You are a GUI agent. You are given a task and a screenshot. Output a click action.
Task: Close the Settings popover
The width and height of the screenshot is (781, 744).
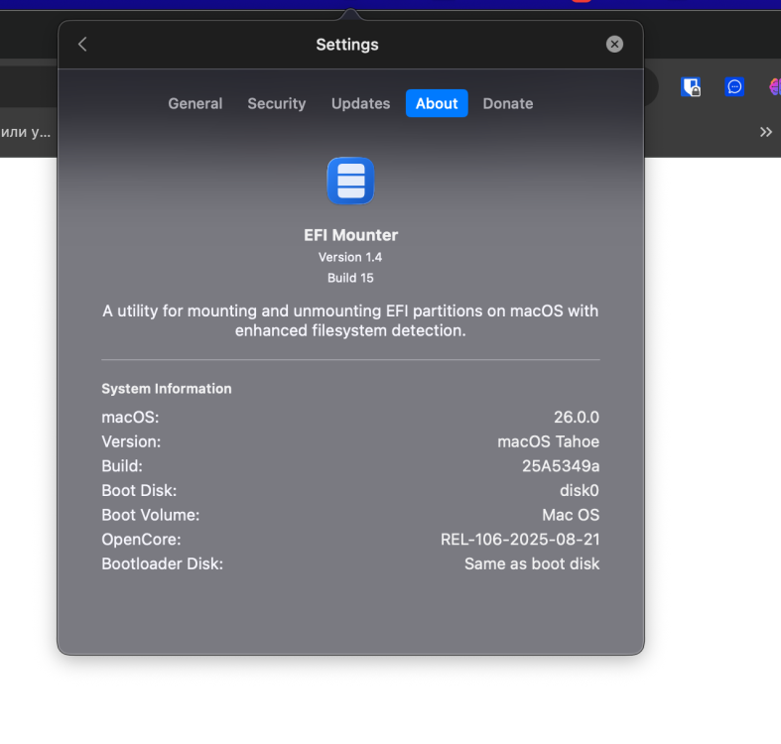click(x=614, y=45)
